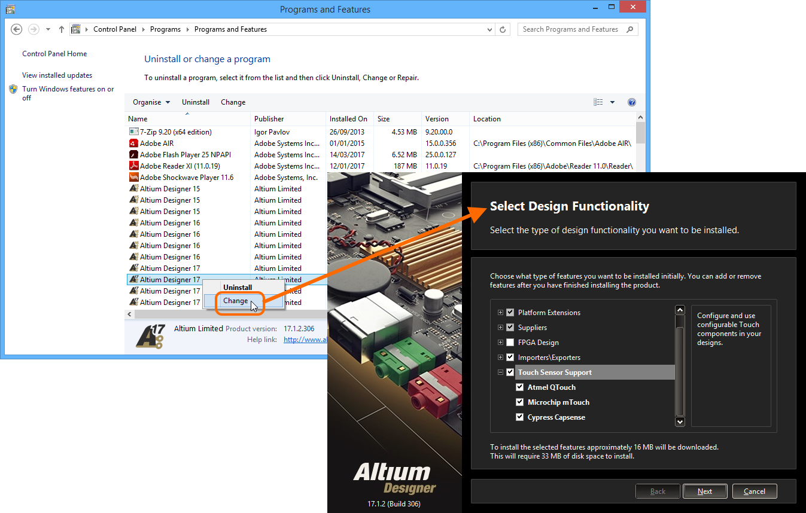Click the address bar refresh icon
Image resolution: width=806 pixels, height=513 pixels.
tap(503, 29)
